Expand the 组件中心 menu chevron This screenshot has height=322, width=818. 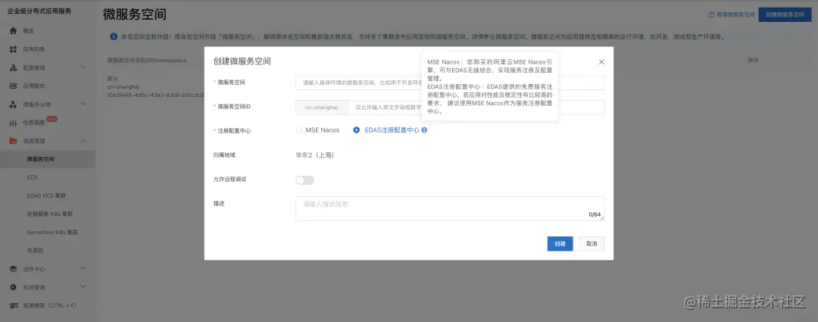[83, 269]
